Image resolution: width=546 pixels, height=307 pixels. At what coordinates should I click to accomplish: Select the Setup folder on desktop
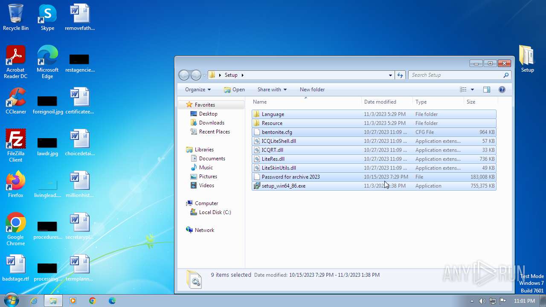[x=527, y=59]
